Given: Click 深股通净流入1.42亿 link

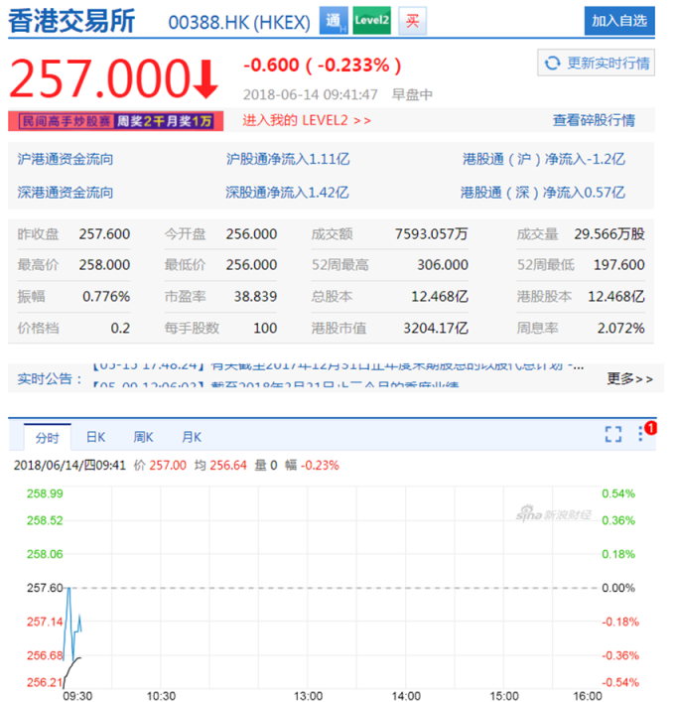Looking at the screenshot, I should (x=287, y=193).
